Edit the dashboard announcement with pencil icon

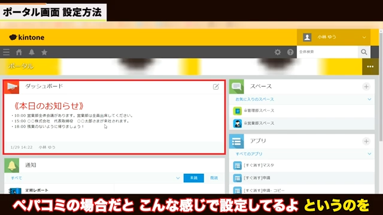point(216,87)
